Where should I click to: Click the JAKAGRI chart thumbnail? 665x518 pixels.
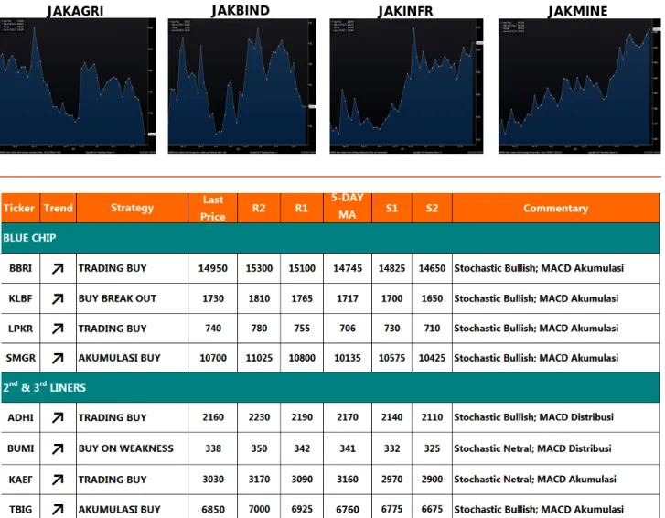(x=78, y=86)
